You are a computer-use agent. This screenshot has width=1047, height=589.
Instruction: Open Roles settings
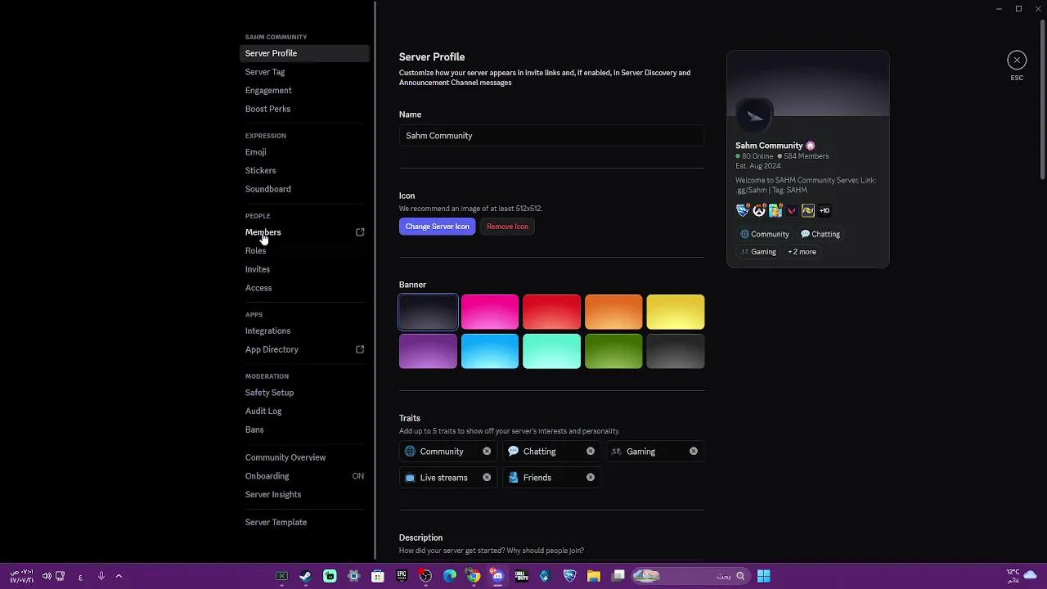(304, 250)
